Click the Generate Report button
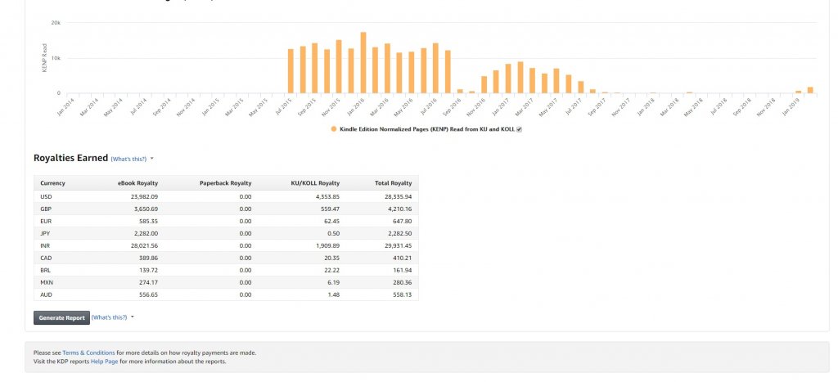This screenshot has width=838, height=382. (61, 317)
